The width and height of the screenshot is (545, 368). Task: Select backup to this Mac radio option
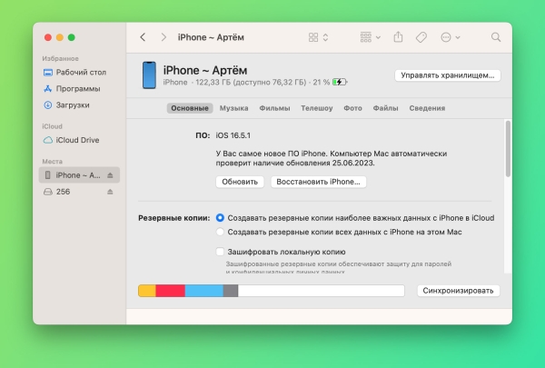pyautogui.click(x=220, y=233)
